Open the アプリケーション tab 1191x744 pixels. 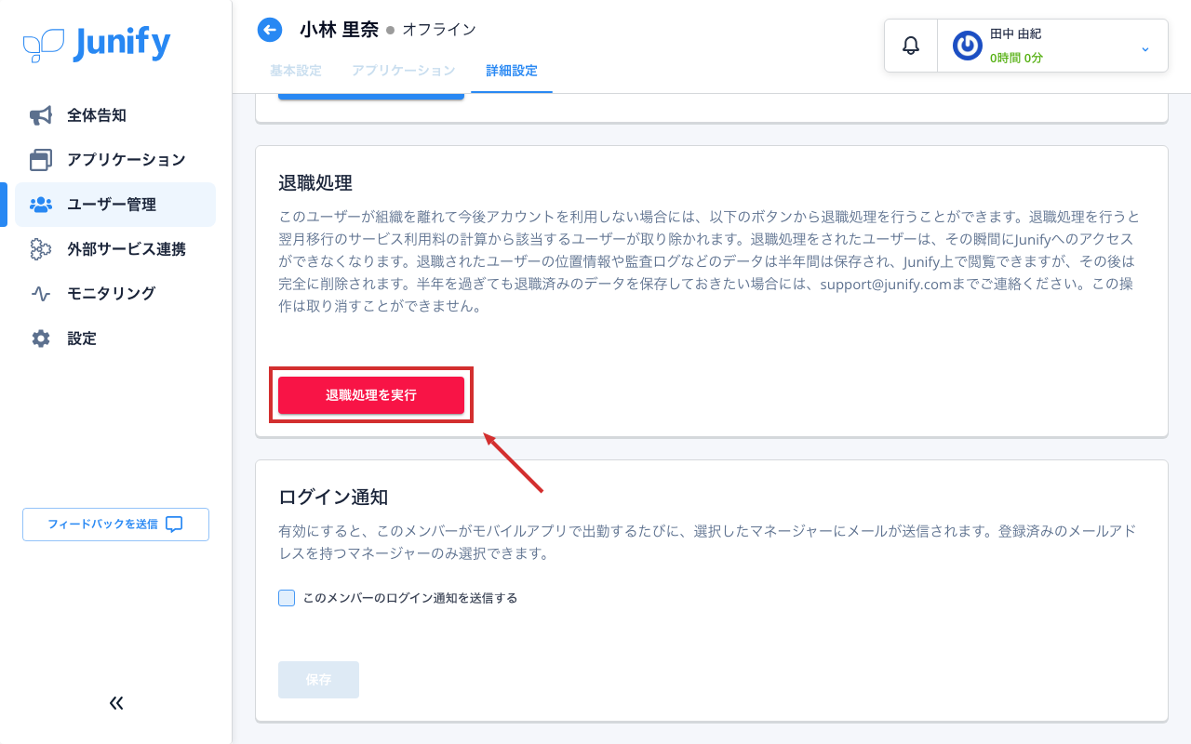404,71
